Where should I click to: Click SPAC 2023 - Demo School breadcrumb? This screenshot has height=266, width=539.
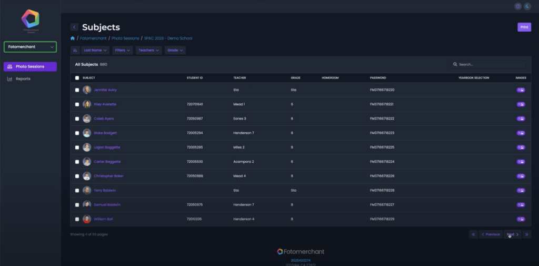168,38
